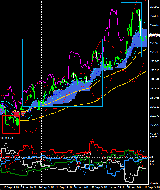This screenshot has width=160, height=190.
Task: Click the 16 Sep 06:00 time label
Action: tap(82, 187)
